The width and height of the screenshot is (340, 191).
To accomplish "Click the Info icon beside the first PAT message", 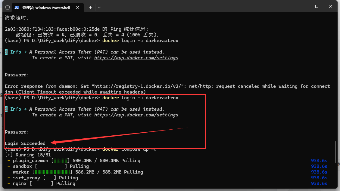I will click(x=6, y=52).
